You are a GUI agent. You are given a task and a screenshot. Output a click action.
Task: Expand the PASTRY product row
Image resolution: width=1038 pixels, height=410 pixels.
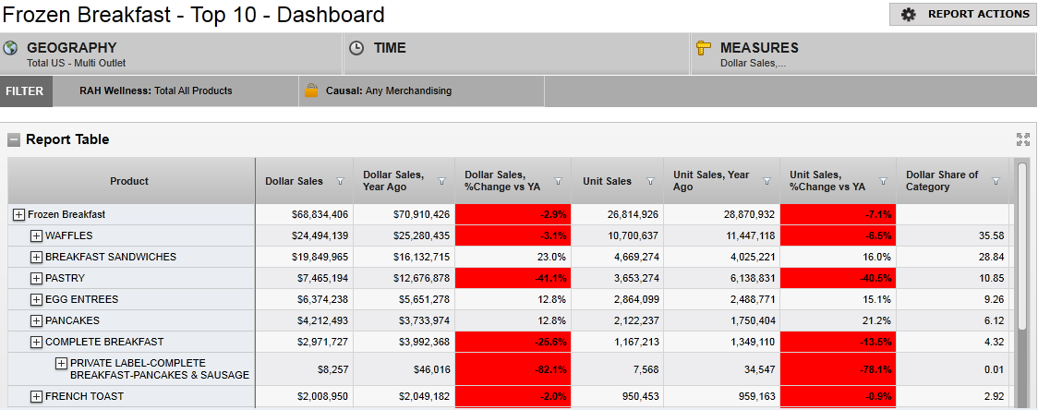[36, 278]
